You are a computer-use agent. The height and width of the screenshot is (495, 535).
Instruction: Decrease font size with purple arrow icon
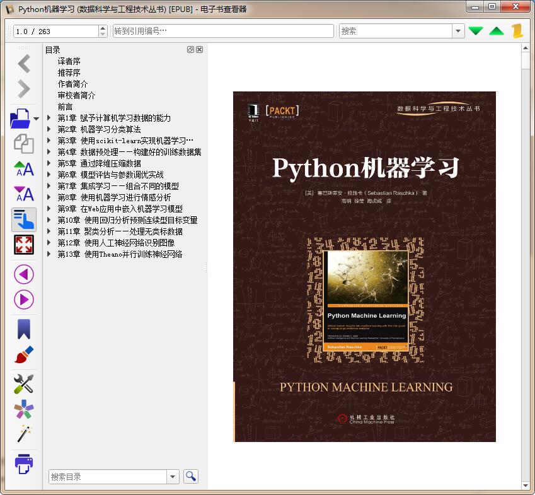click(23, 194)
